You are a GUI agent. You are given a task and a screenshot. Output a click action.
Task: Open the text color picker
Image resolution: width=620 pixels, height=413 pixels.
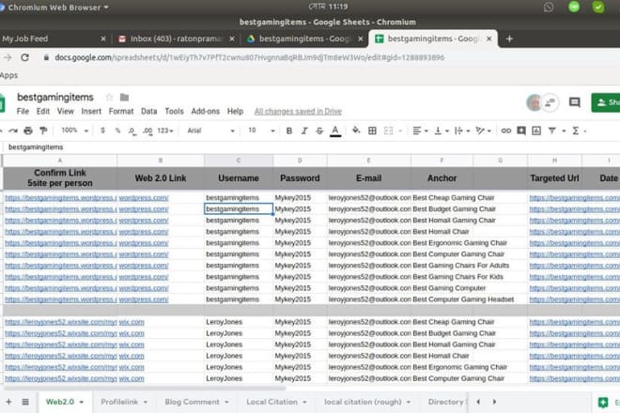(x=335, y=130)
